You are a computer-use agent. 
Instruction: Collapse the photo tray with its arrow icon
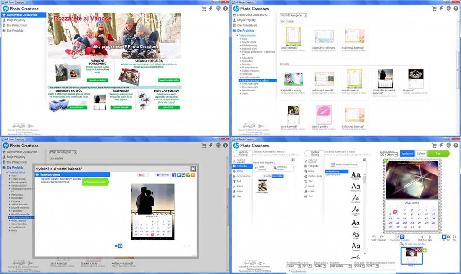293,160
